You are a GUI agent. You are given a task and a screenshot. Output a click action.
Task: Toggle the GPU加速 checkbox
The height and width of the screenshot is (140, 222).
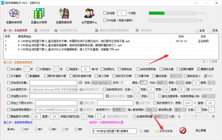(x=105, y=20)
